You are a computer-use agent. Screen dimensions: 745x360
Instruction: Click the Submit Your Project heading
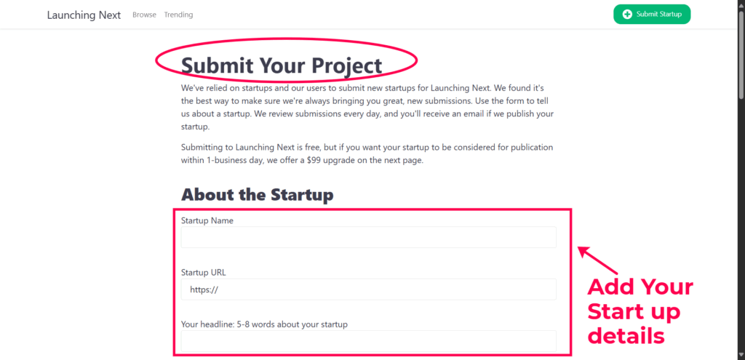282,65
